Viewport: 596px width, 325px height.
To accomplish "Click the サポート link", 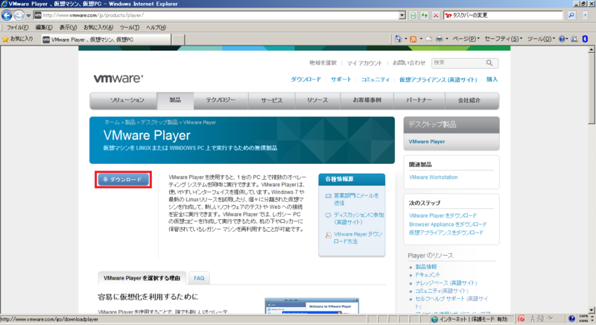I will click(341, 80).
